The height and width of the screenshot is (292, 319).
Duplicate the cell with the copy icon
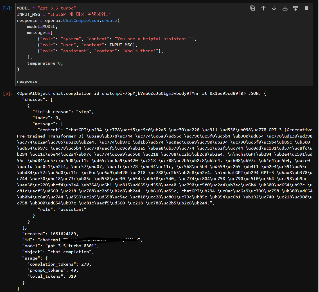[253, 8]
